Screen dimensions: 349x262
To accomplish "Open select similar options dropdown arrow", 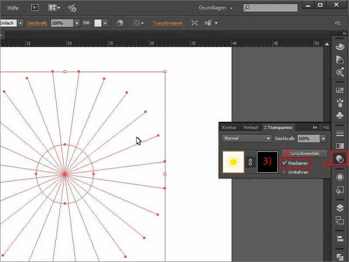I will coord(216,23).
